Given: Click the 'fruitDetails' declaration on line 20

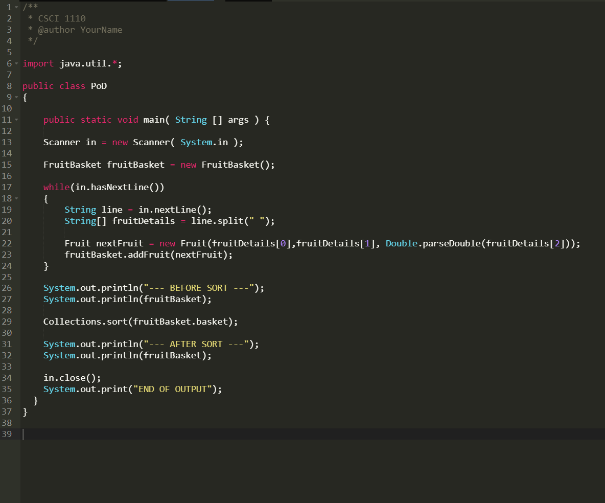Looking at the screenshot, I should point(144,221).
